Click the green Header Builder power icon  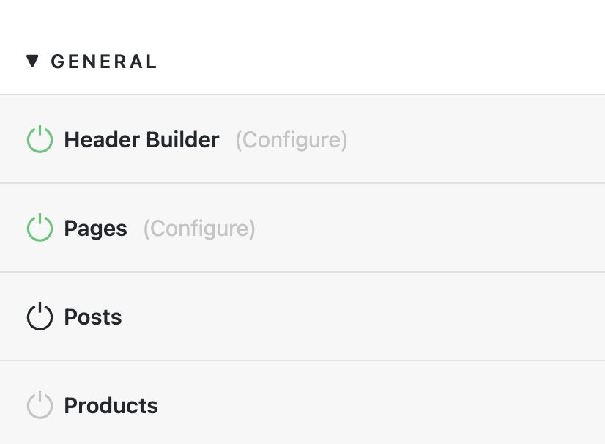[40, 139]
